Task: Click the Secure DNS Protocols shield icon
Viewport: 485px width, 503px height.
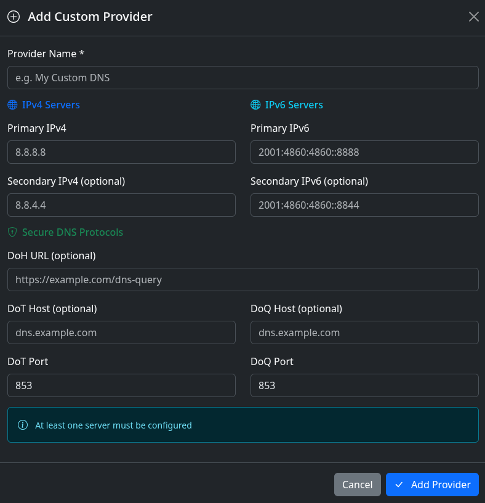Action: (12, 232)
